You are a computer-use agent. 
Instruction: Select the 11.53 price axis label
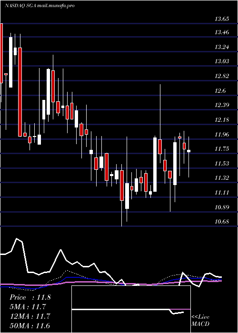click(222, 163)
